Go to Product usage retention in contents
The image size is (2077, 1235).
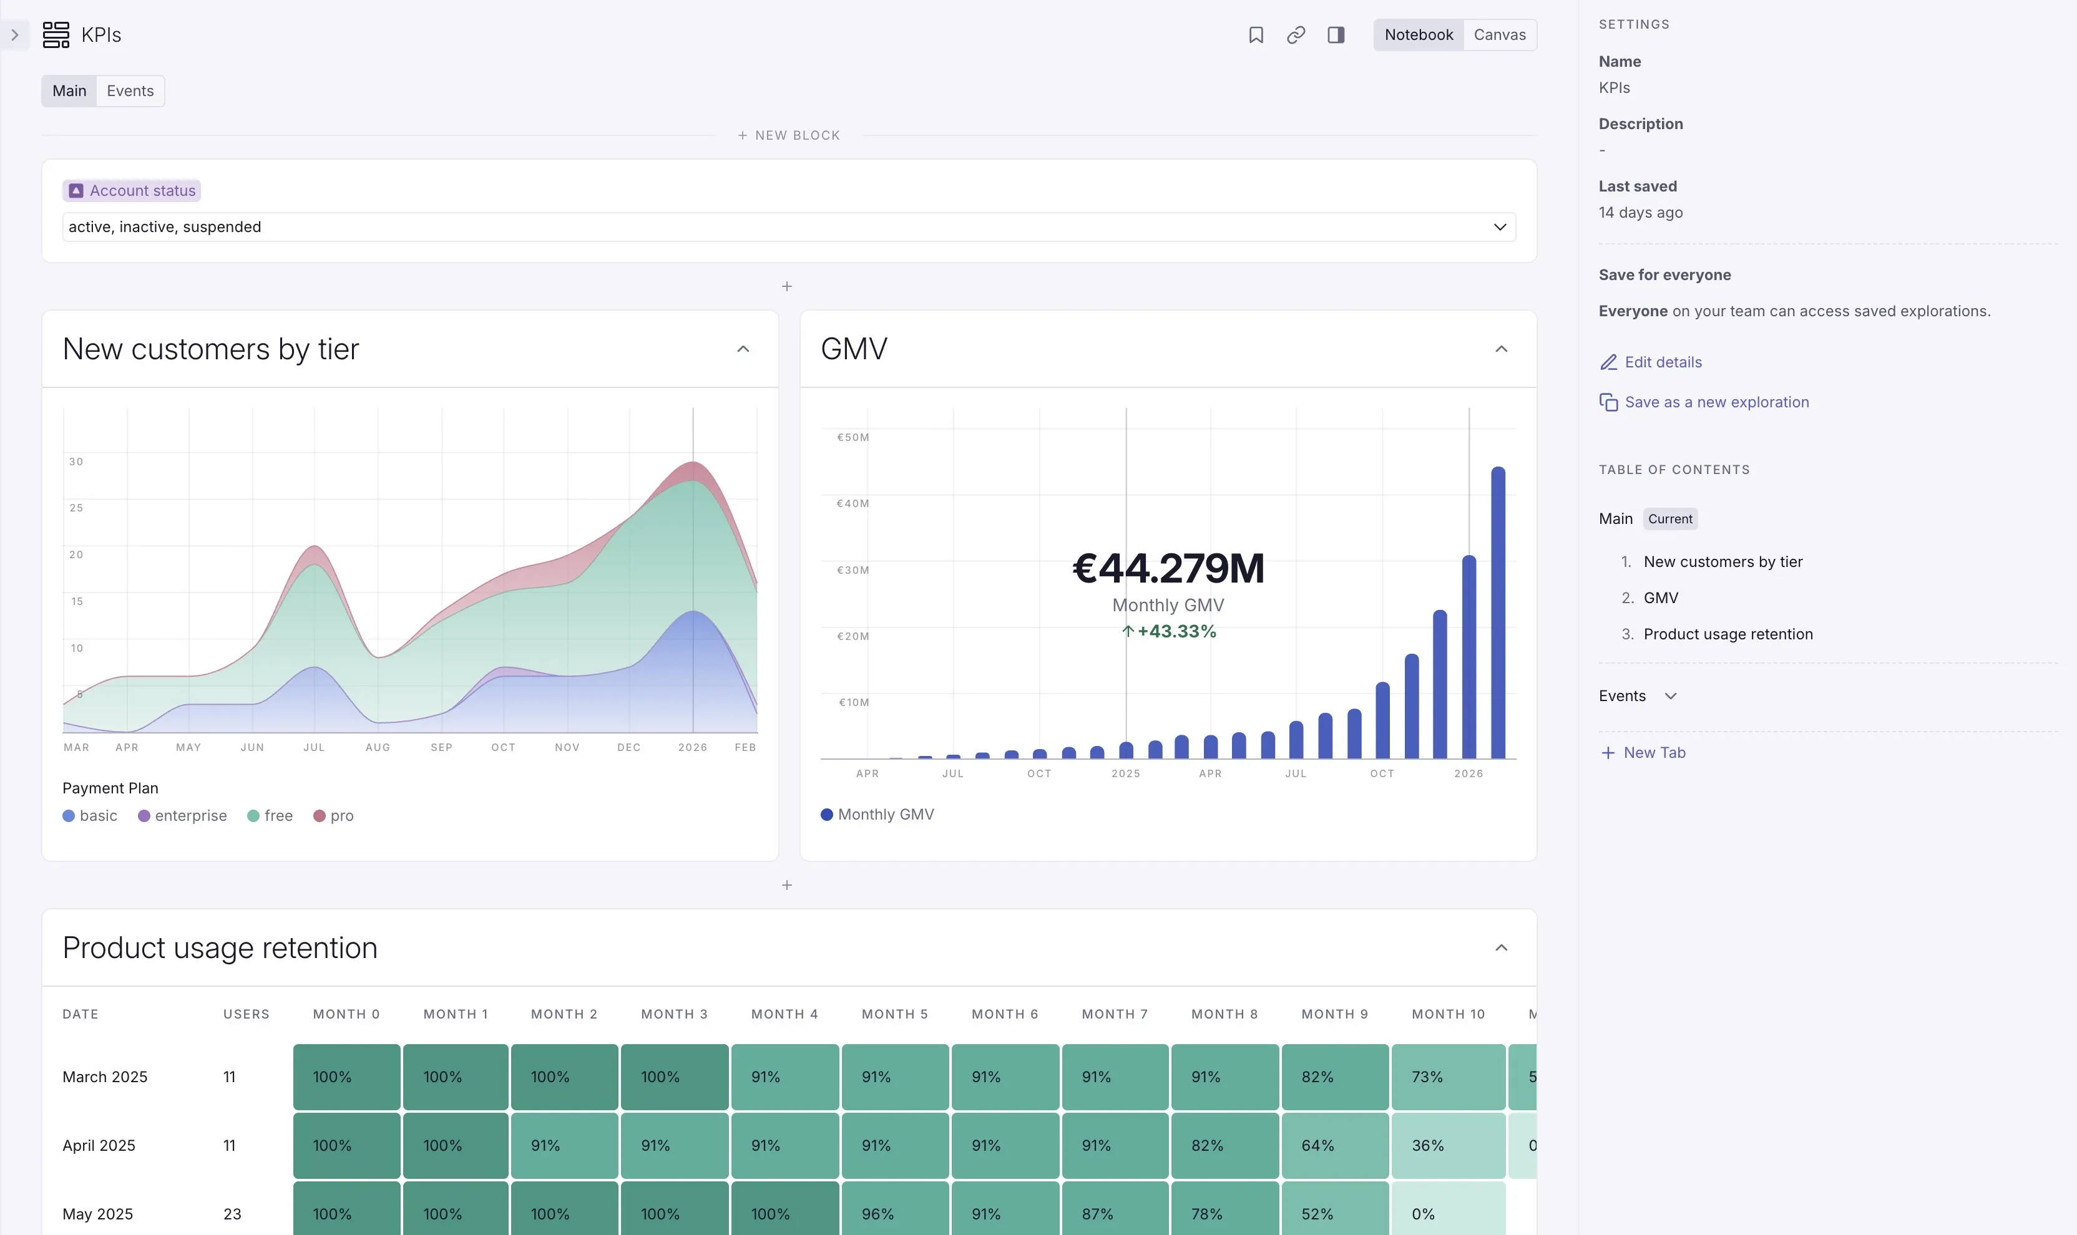click(1728, 634)
